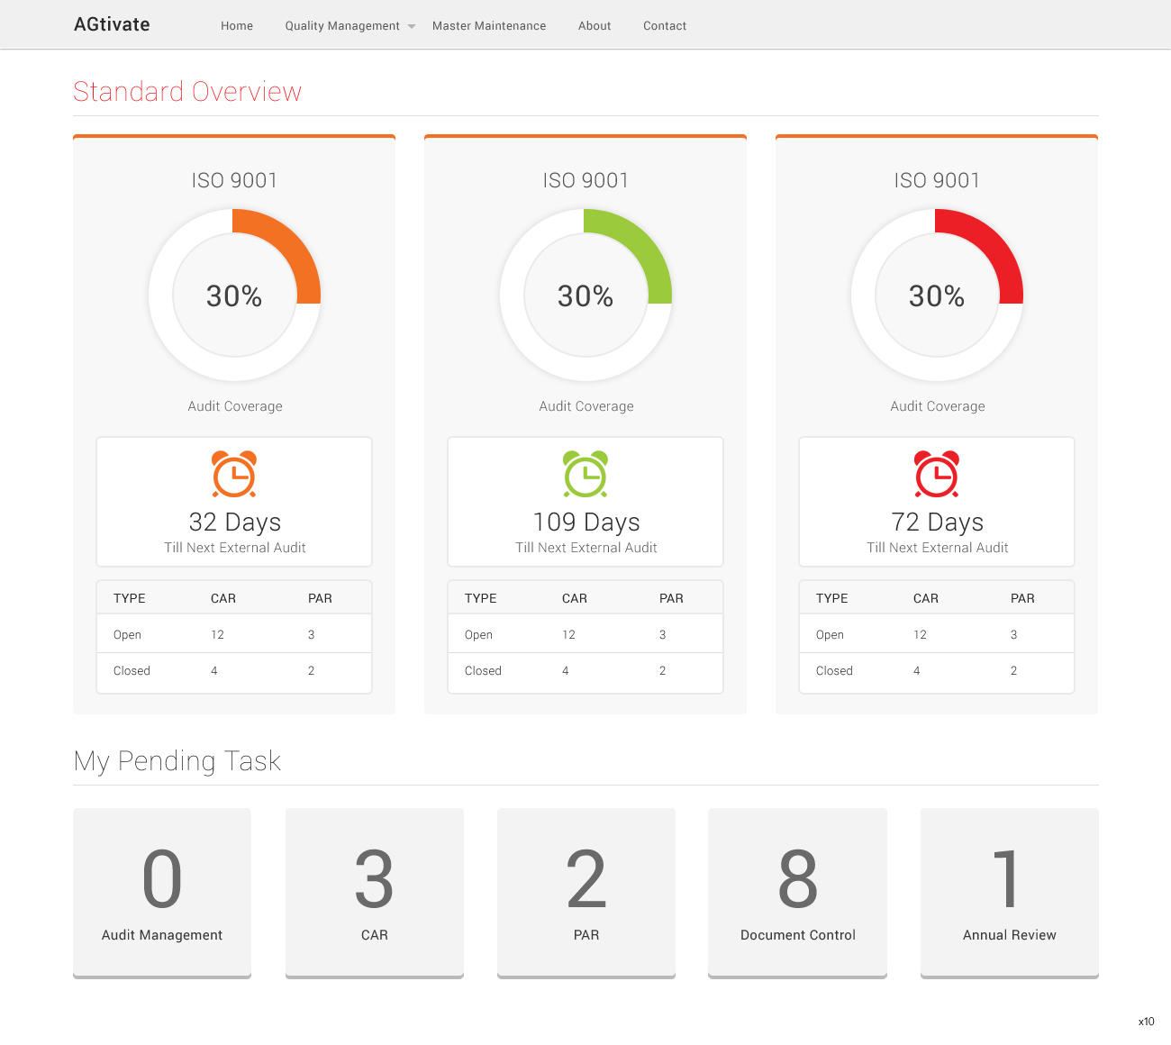Image resolution: width=1171 pixels, height=1045 pixels.
Task: Click Audit Coverage label in orange card
Action: click(235, 406)
